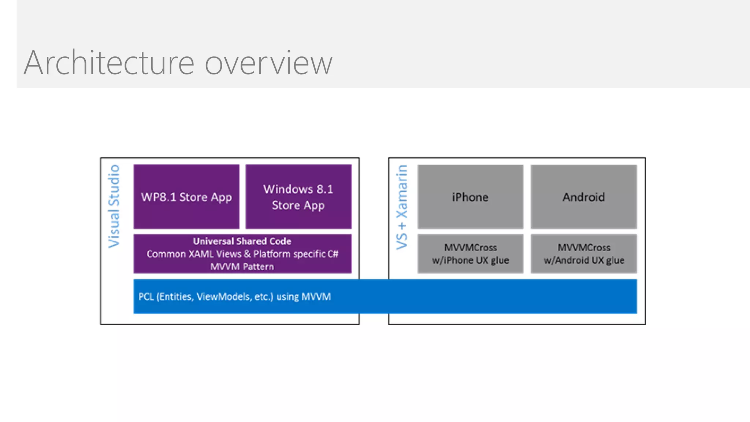Viewport: 750px width, 422px height.
Task: Click the w/iPhone UX glue text line
Action: click(x=470, y=260)
